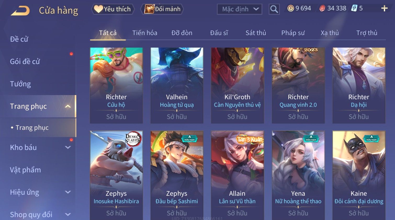The image size is (395, 220).
Task: Click the golden back arrow icon
Action: tap(20, 10)
